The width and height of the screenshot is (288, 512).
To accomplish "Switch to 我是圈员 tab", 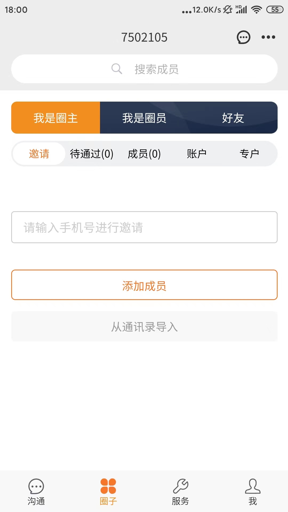I will [x=144, y=118].
